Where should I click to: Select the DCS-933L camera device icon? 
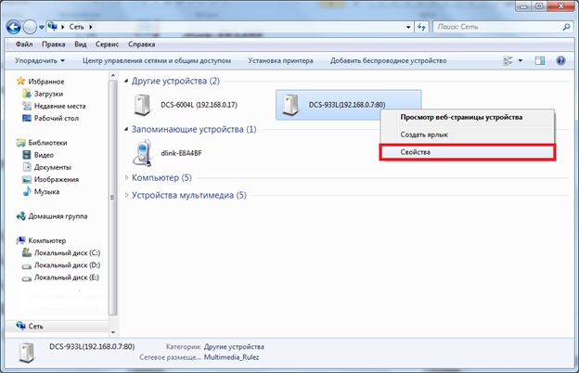click(x=292, y=105)
